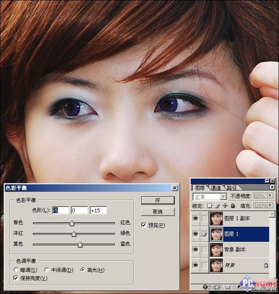
Task: Switch to the 通道 channels tab
Action: (x=216, y=188)
